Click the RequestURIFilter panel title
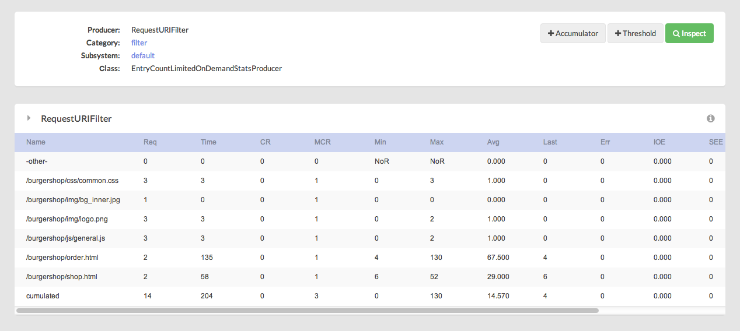The width and height of the screenshot is (740, 331). click(x=76, y=118)
